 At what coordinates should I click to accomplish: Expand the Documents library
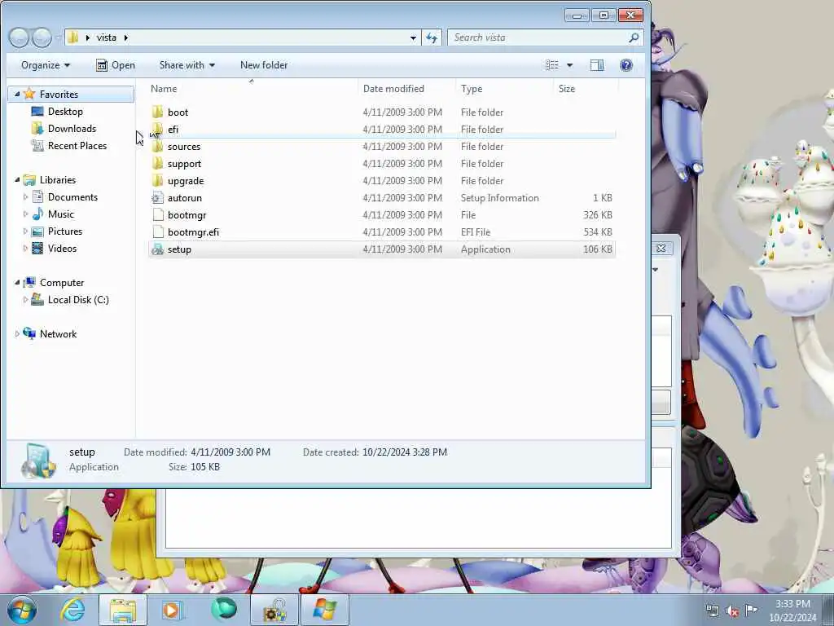click(x=25, y=197)
